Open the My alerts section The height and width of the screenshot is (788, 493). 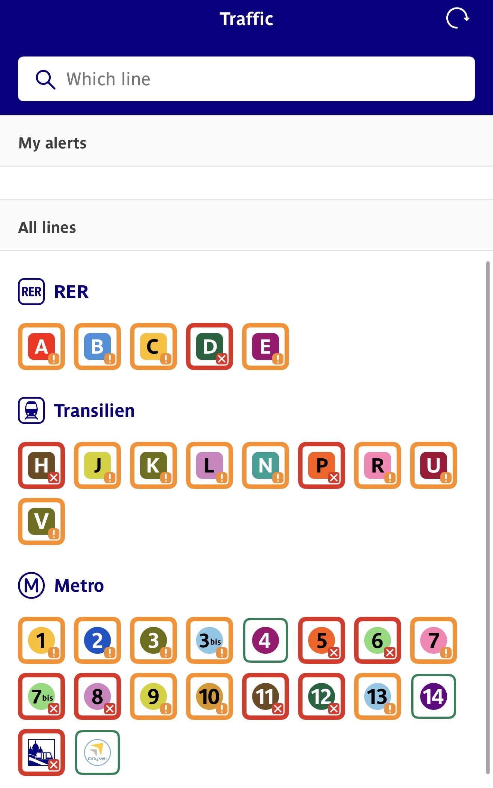pyautogui.click(x=52, y=143)
